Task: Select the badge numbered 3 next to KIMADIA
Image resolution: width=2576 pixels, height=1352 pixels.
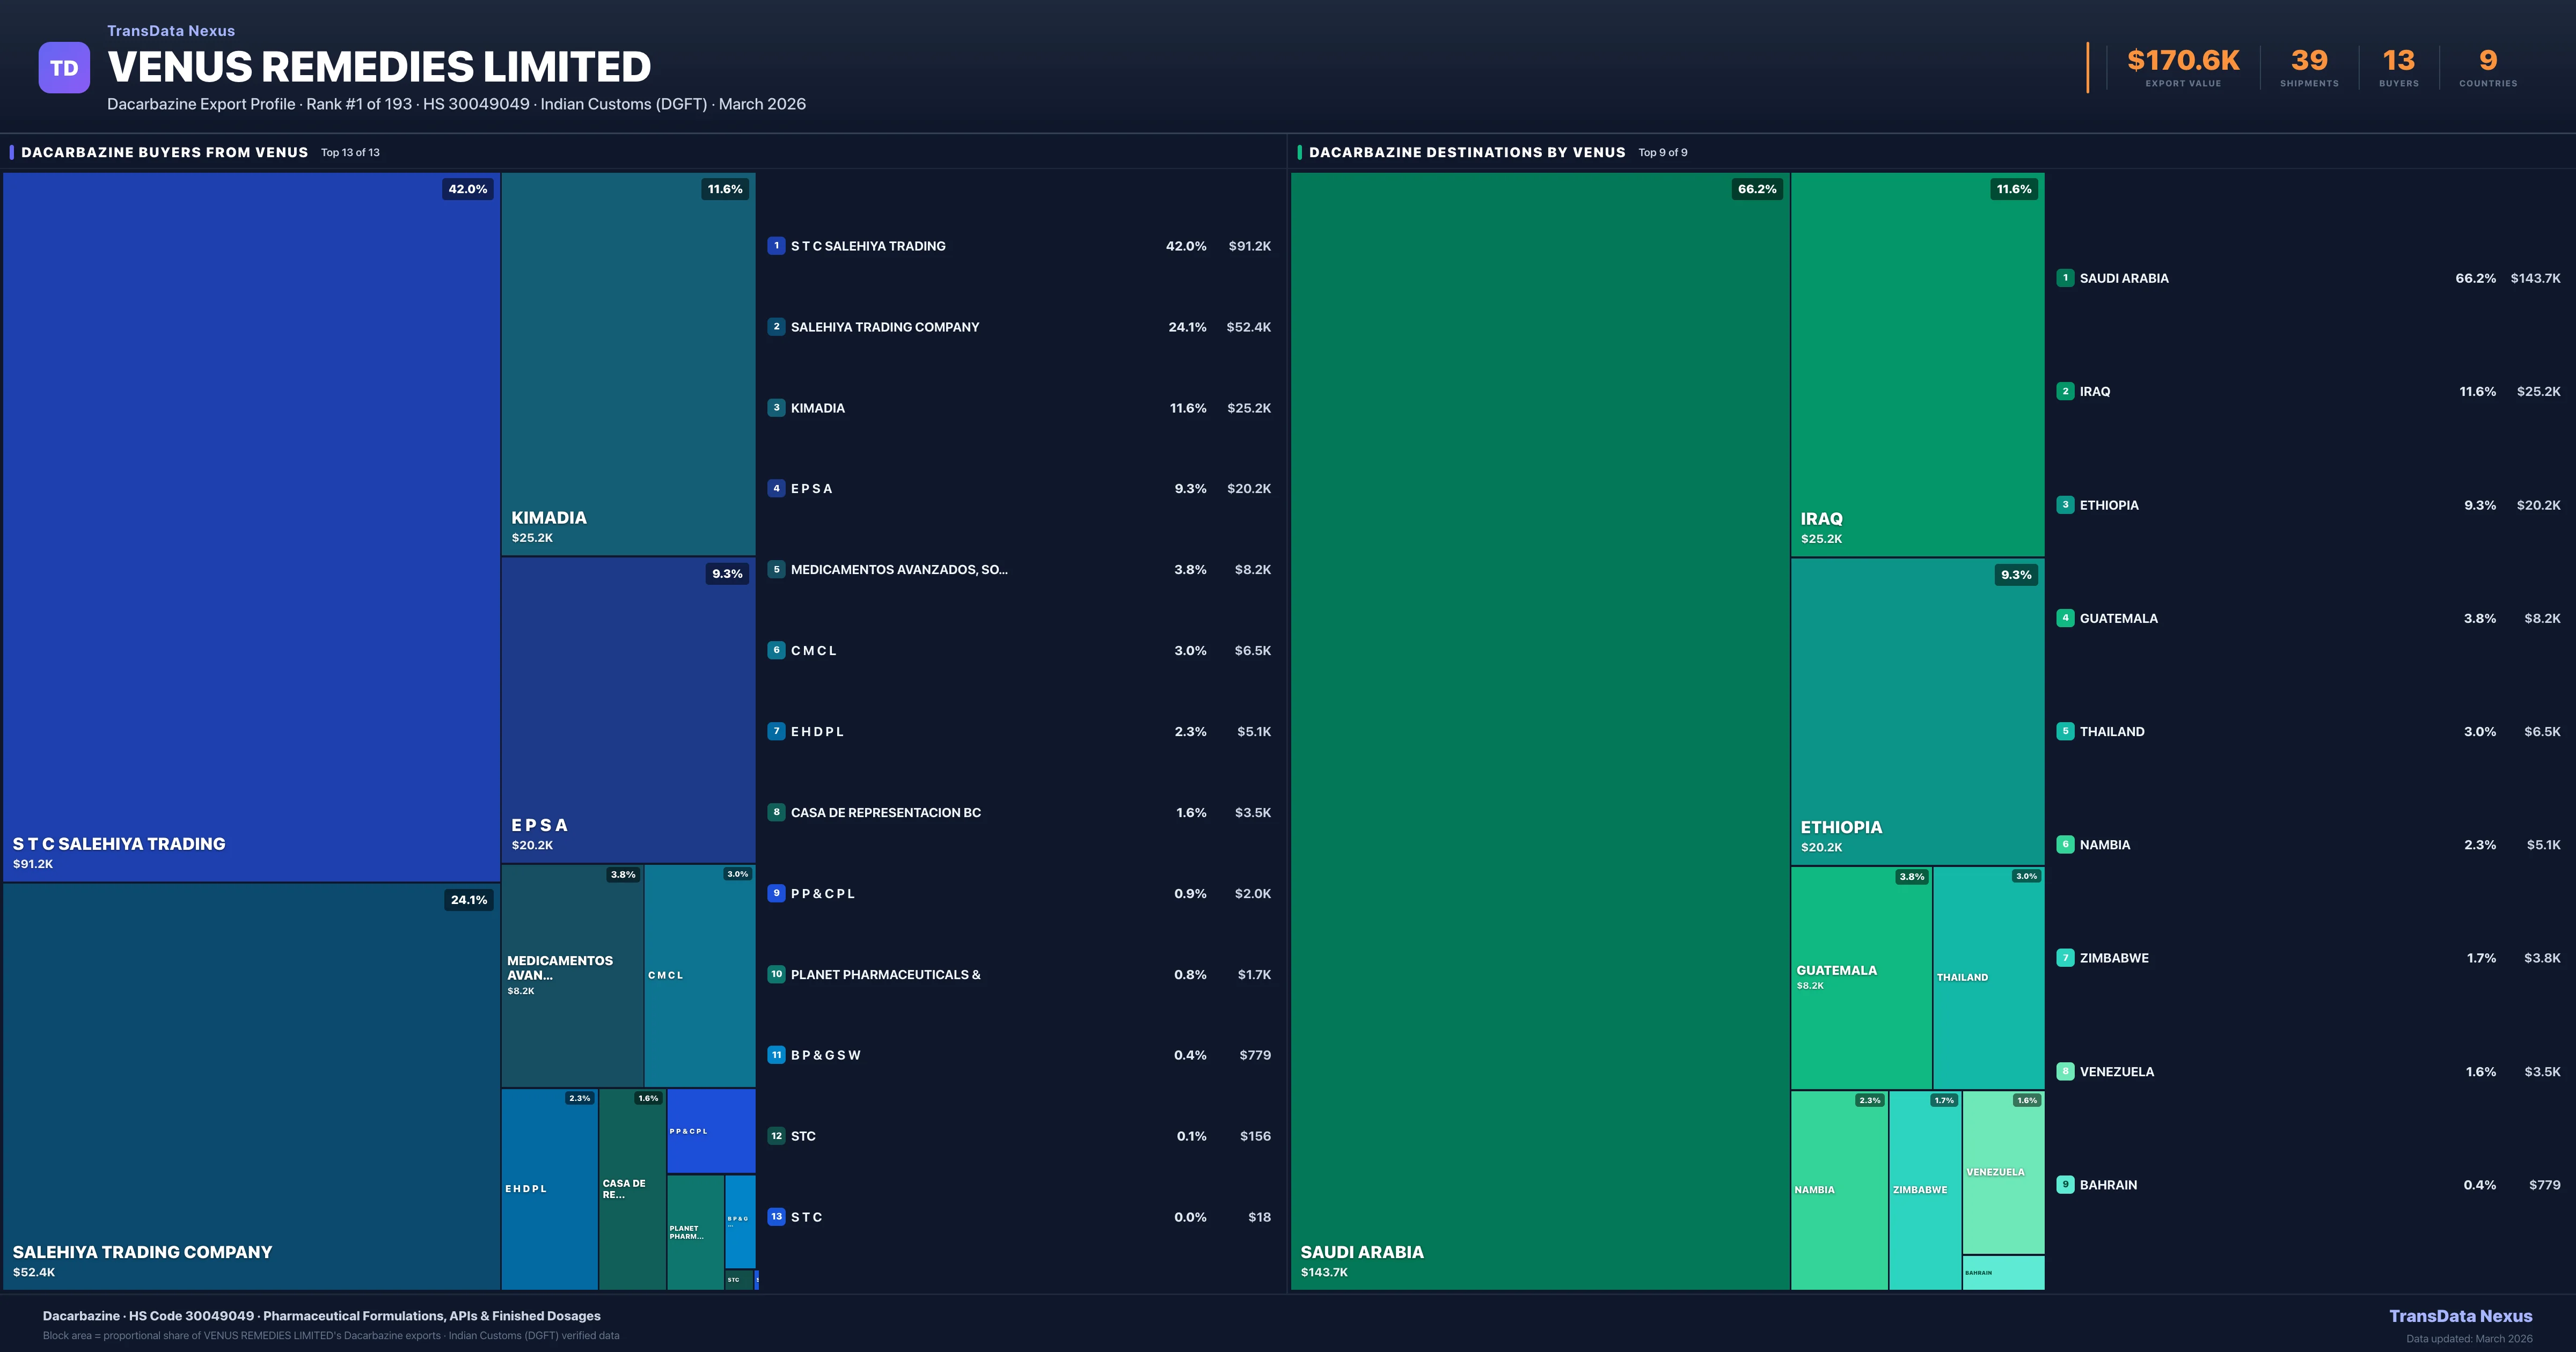Action: pos(776,407)
